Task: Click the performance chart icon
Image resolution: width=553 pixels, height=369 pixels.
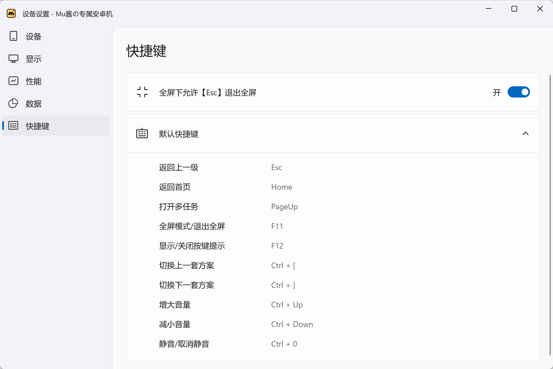Action: coord(13,81)
